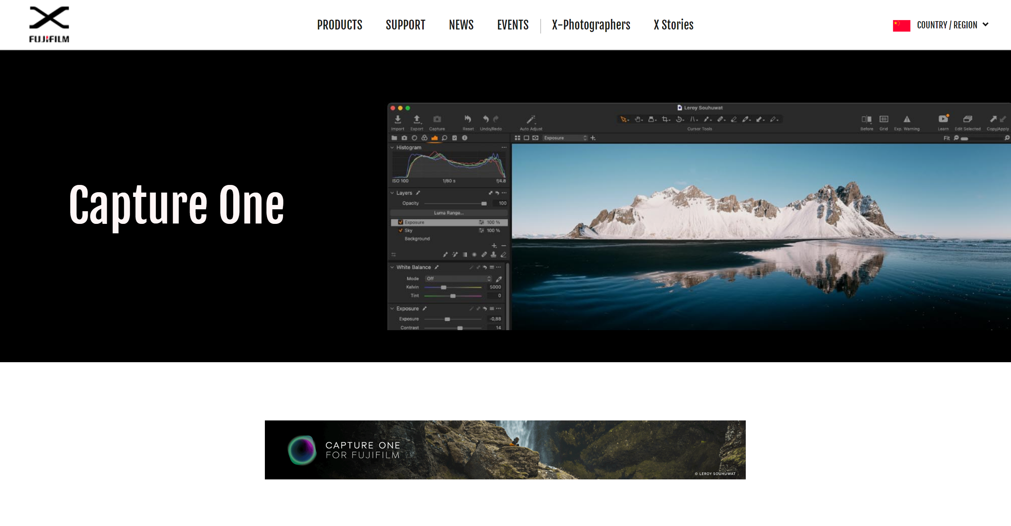The height and width of the screenshot is (526, 1011).
Task: Select the White Balance eyedropper picker
Action: click(498, 279)
